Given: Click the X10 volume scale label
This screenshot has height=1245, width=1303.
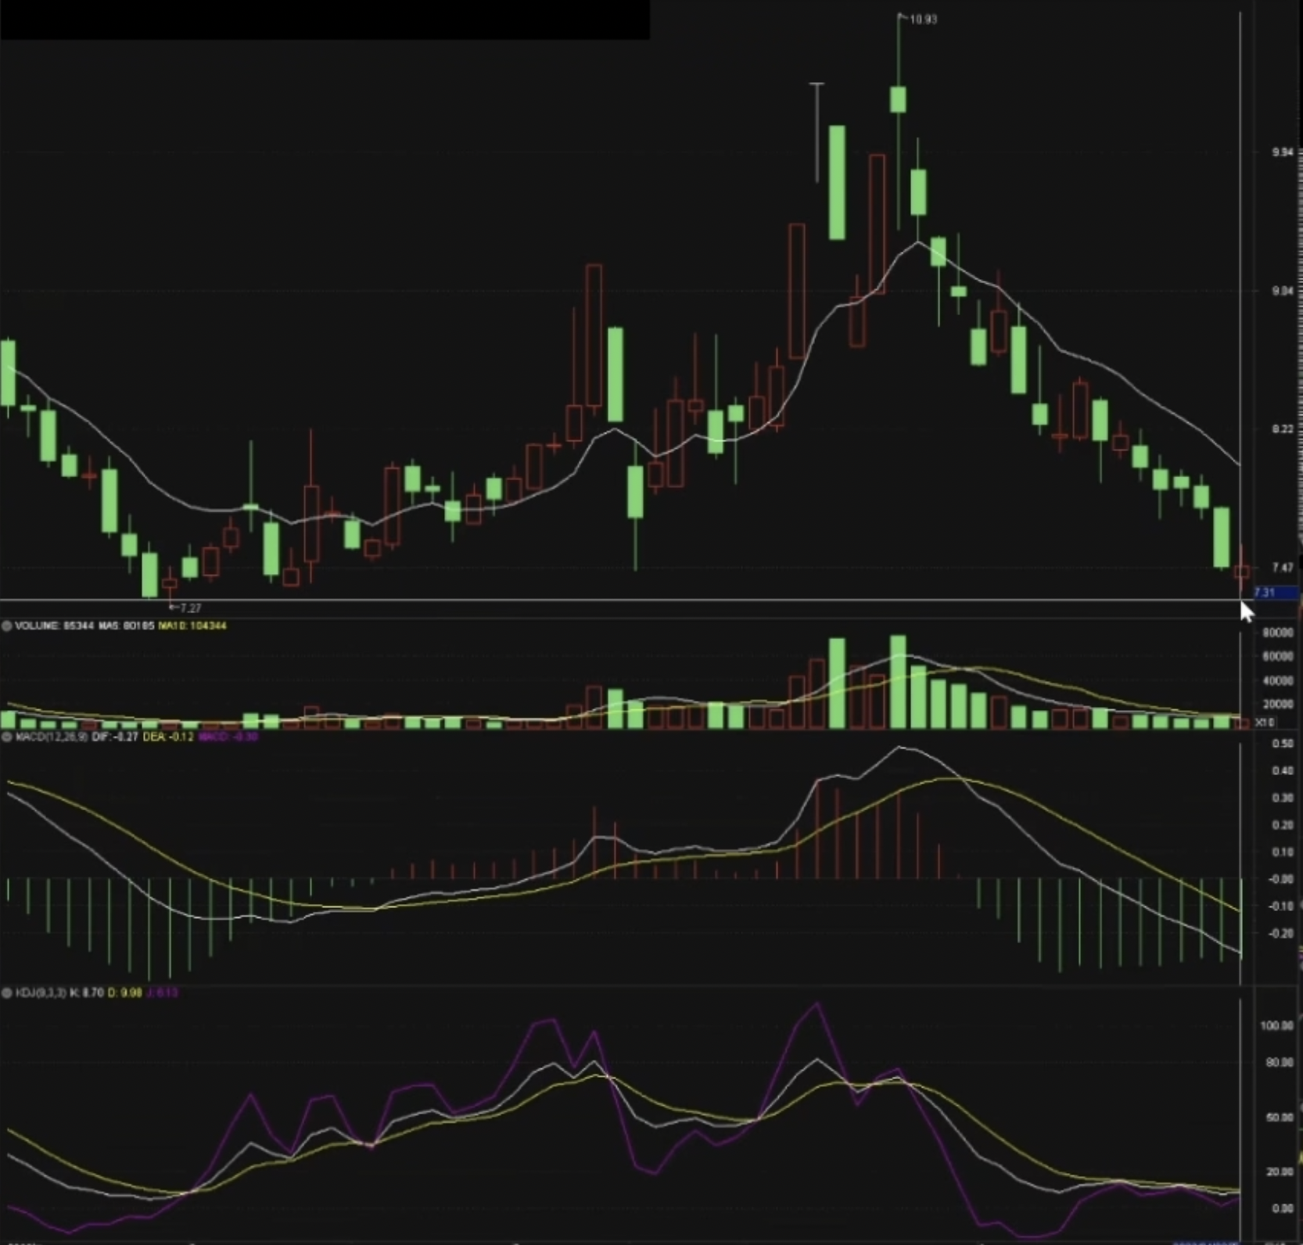Looking at the screenshot, I should [1265, 723].
